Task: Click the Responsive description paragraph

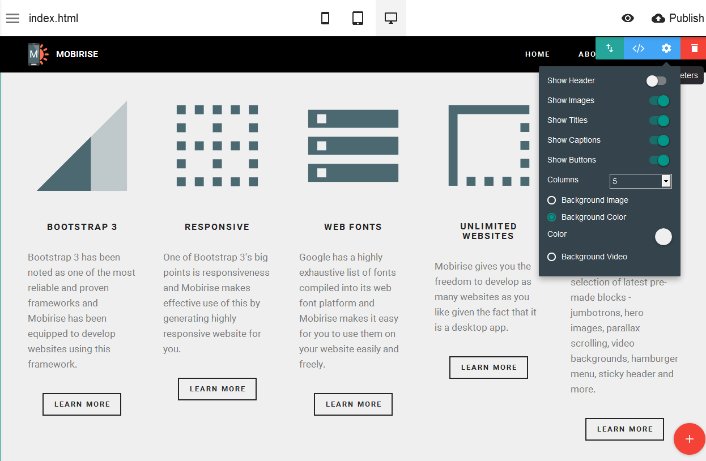Action: point(218,303)
